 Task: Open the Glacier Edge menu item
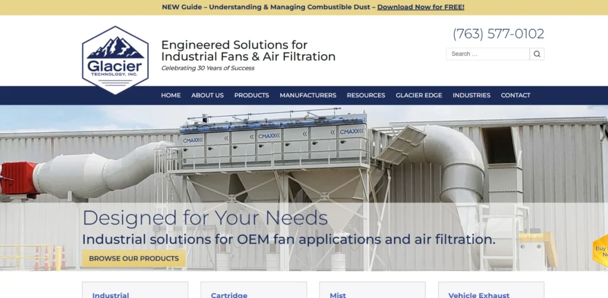point(419,95)
